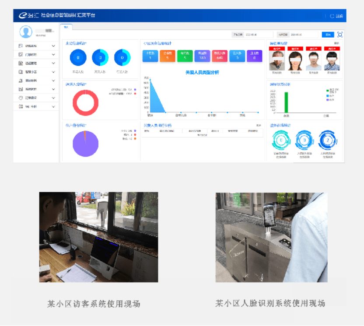Viewport: 364px width, 326px height.
Task: Click the server-style icon in sixth sidebar row
Action: 21,89
